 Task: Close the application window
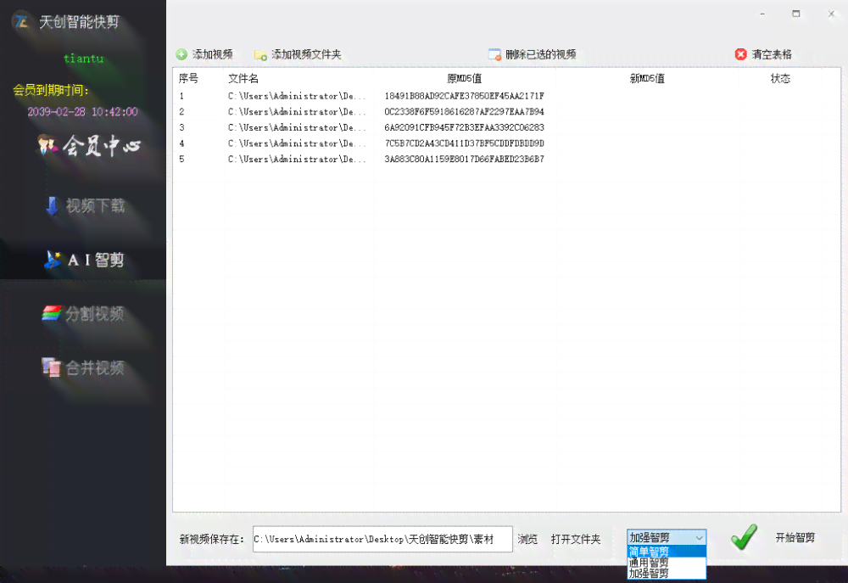(831, 14)
